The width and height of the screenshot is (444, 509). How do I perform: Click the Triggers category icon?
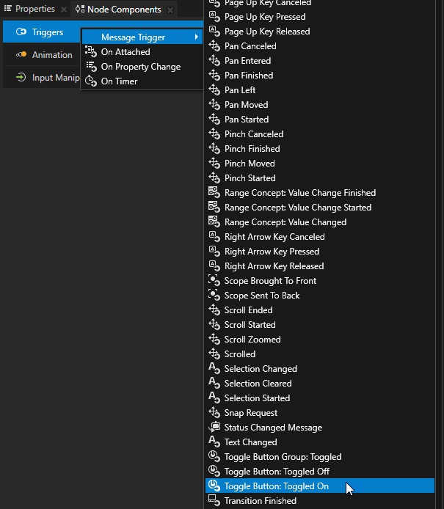tap(21, 32)
